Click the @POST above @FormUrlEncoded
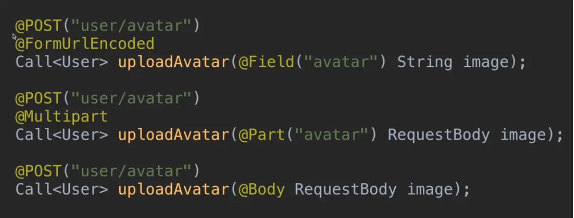 coord(38,26)
